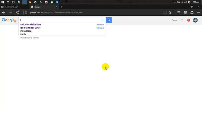The height and width of the screenshot is (113, 202).
Task: Open the Skype taskbar icon
Action: tap(57, 2)
